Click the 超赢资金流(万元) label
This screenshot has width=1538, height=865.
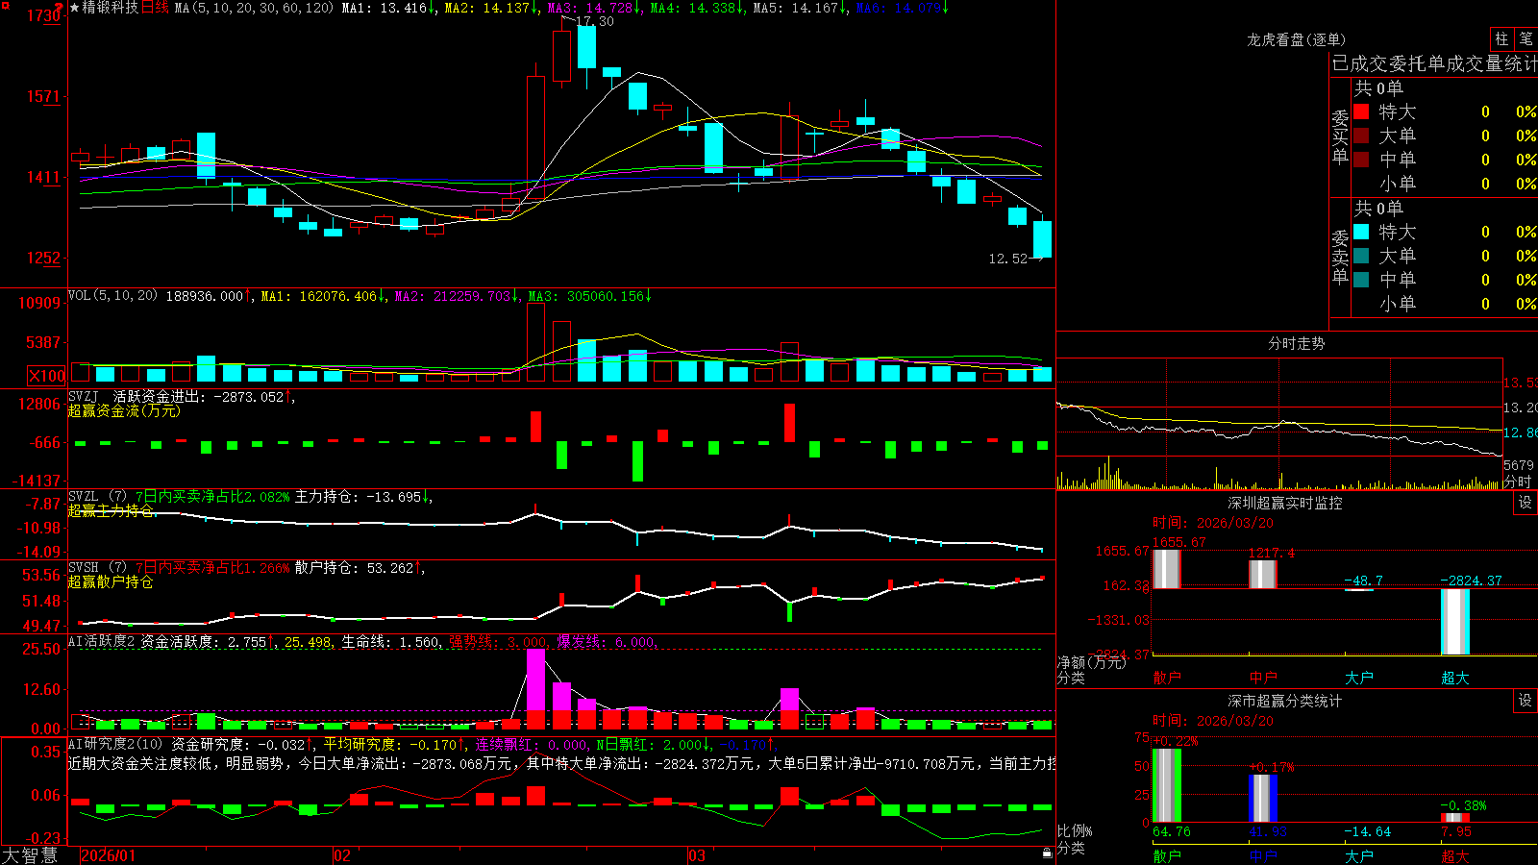click(x=124, y=410)
